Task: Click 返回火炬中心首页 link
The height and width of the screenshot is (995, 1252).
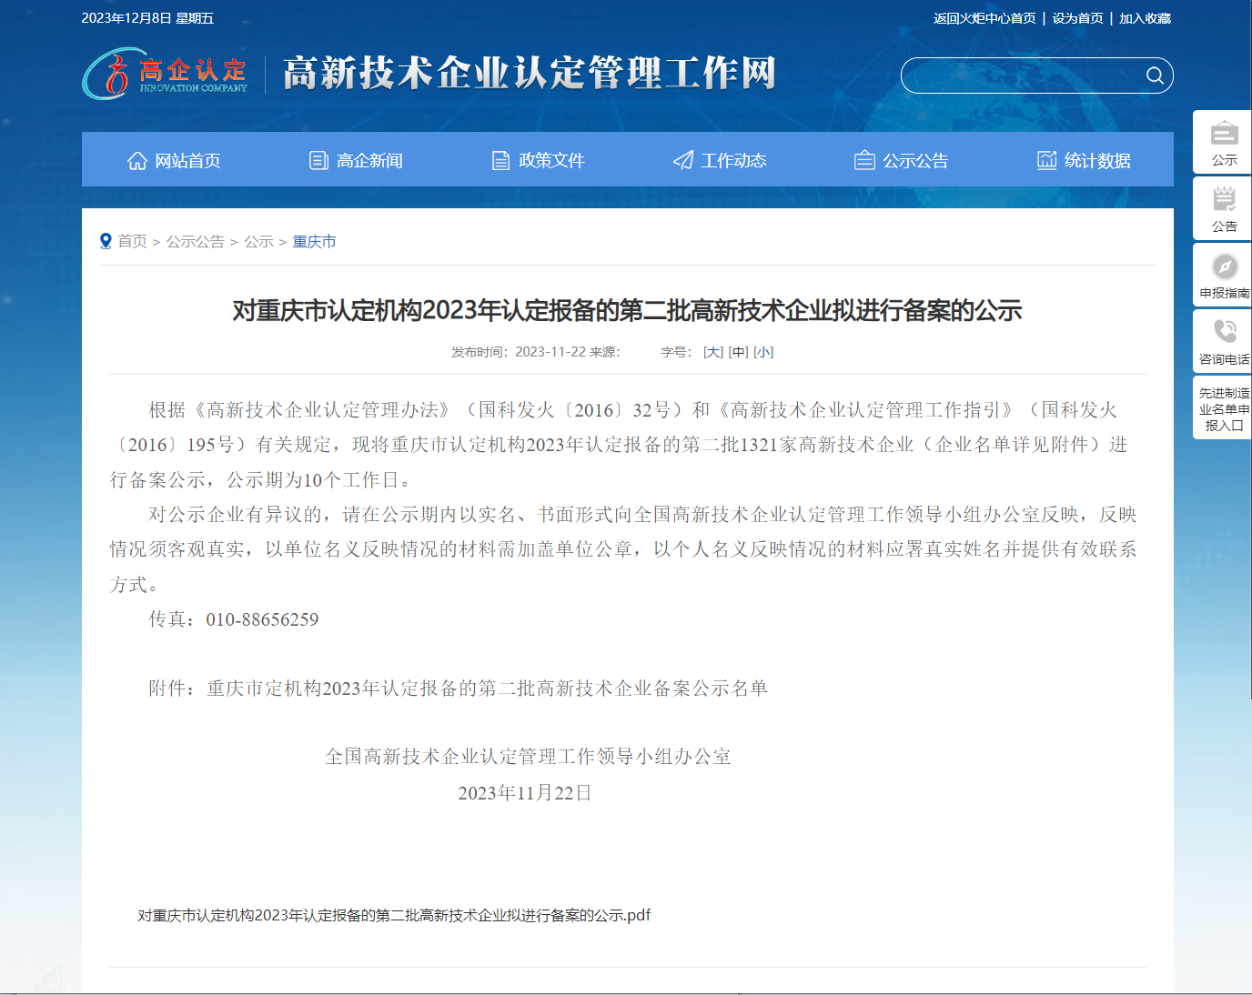Action: 984,18
